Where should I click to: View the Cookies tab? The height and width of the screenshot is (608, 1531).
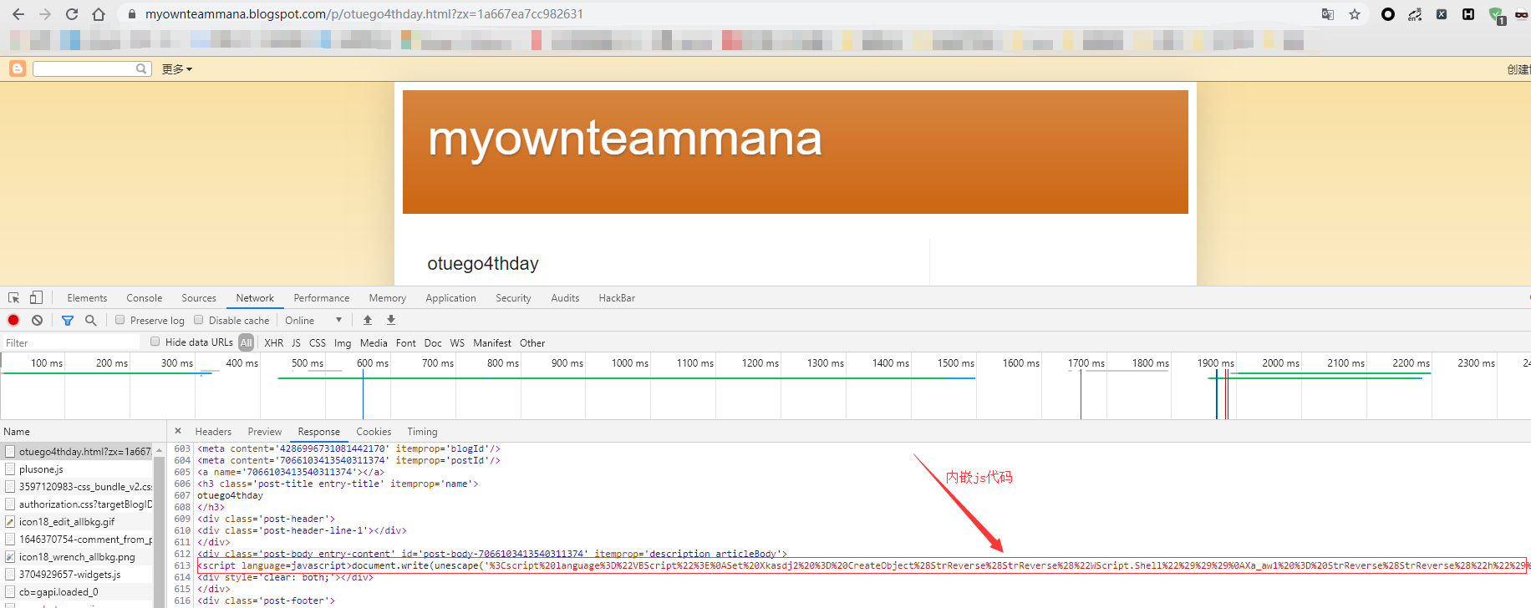coord(374,431)
